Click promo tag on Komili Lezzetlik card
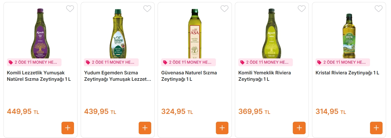Screen dimensions: 391x138 34,62
